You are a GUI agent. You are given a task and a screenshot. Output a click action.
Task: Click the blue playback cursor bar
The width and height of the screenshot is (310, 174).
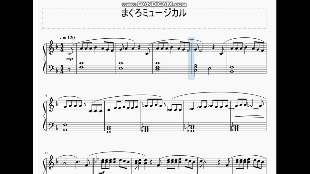pyautogui.click(x=191, y=58)
